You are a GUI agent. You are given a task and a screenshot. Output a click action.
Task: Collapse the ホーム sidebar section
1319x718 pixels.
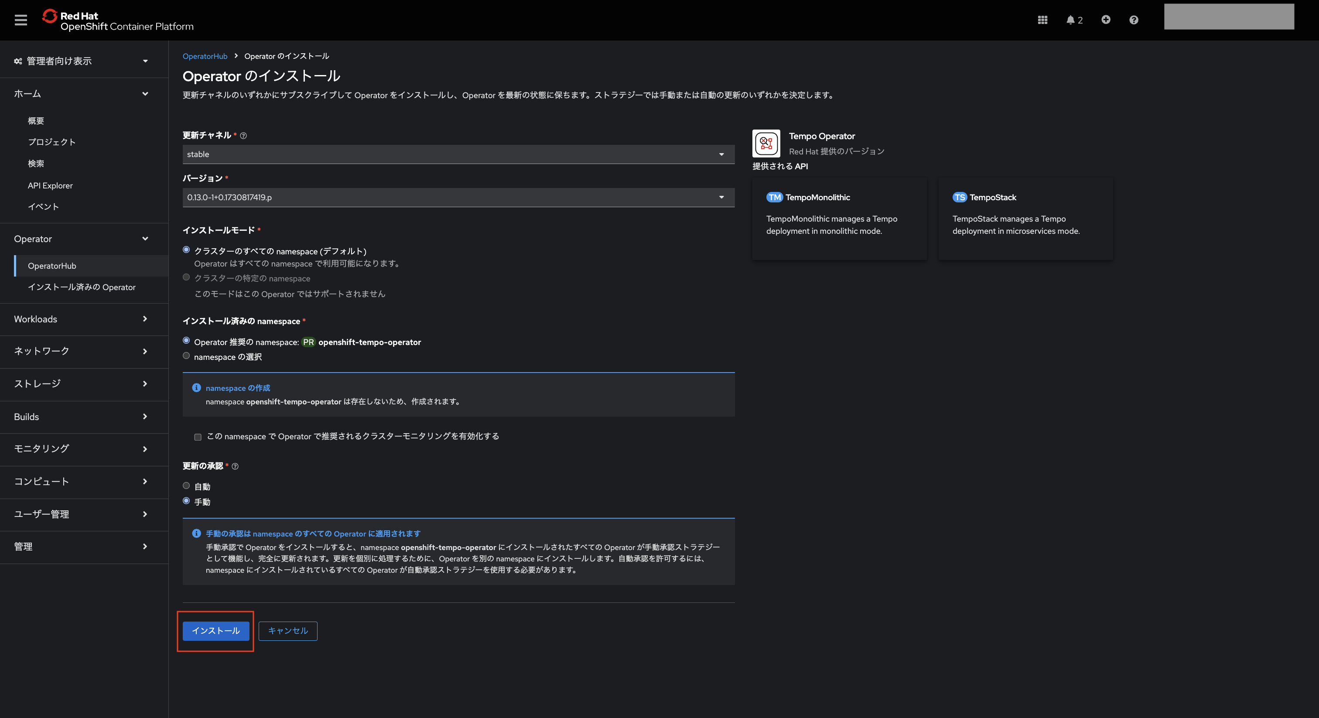[x=145, y=94]
